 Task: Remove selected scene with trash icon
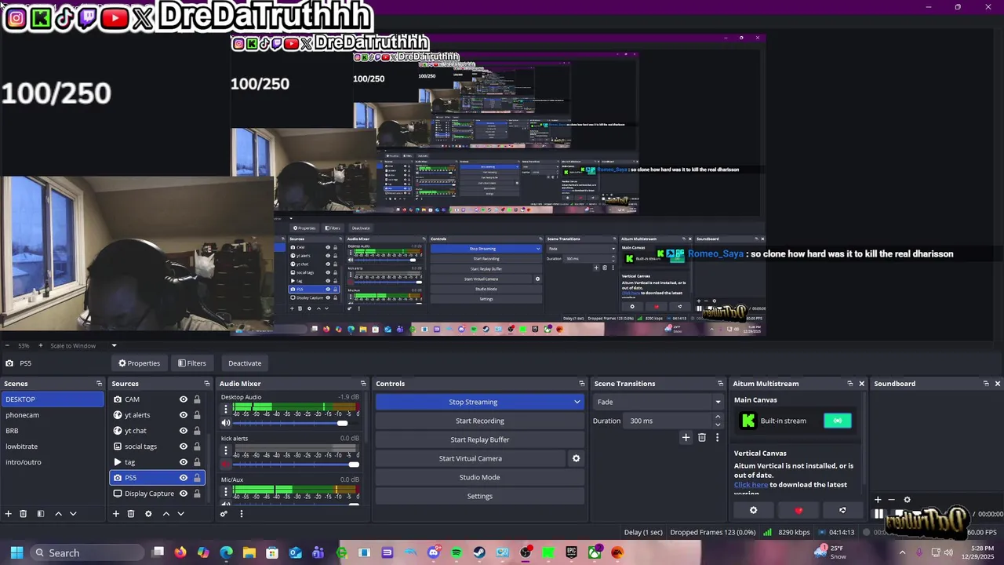(24, 514)
